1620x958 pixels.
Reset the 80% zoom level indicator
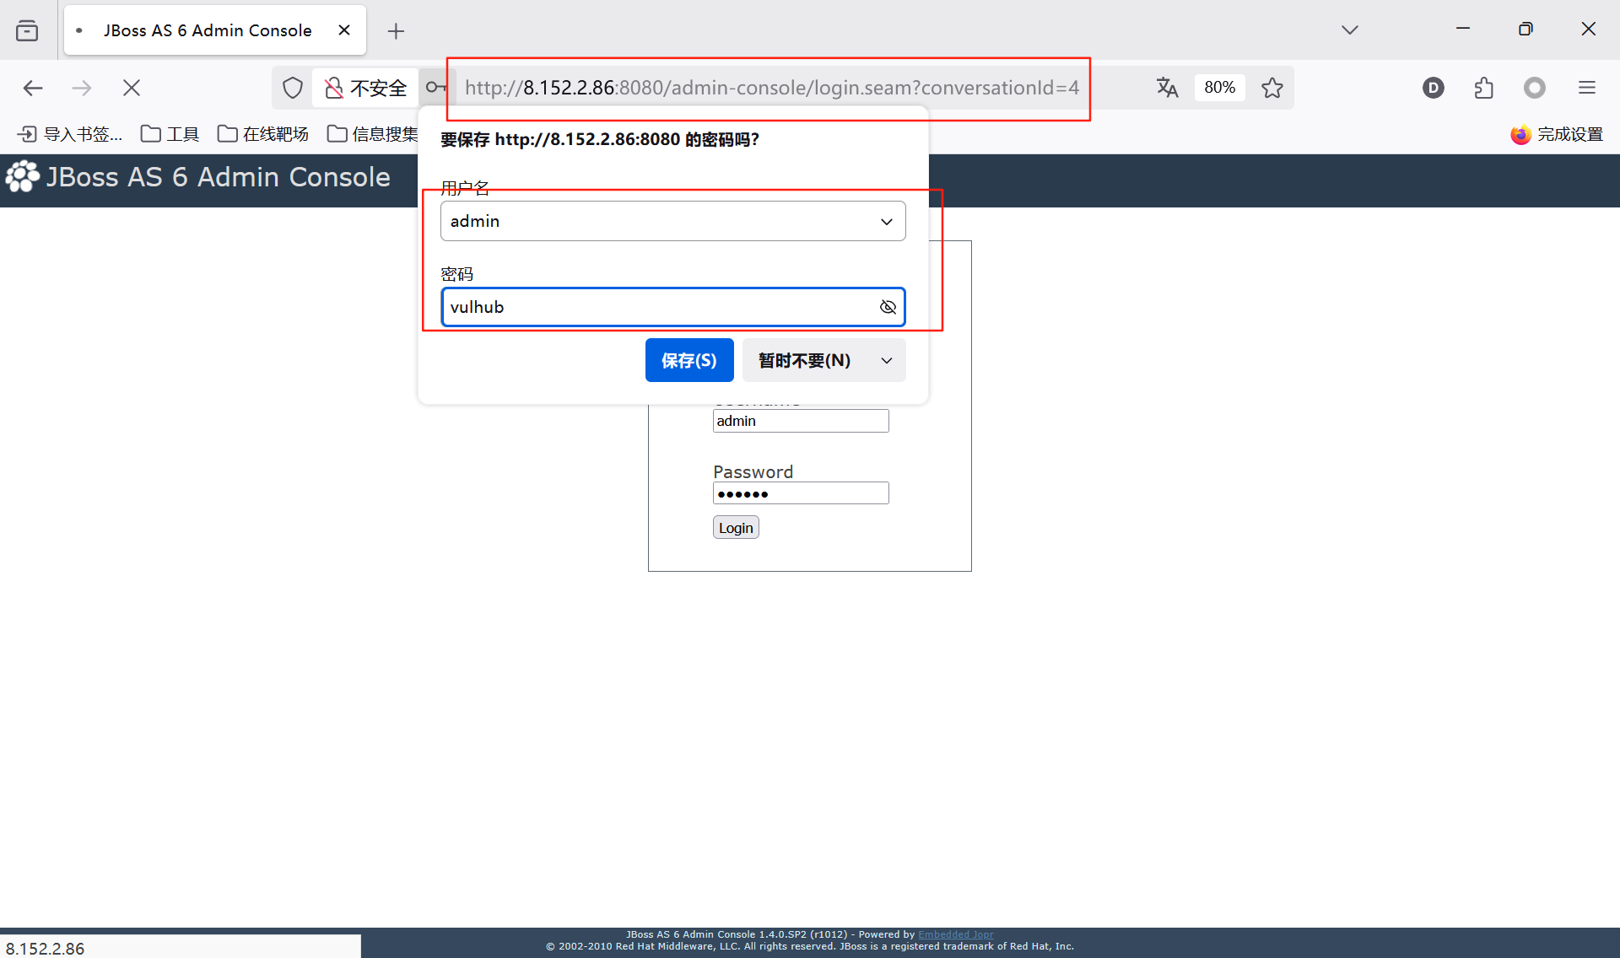click(1219, 88)
